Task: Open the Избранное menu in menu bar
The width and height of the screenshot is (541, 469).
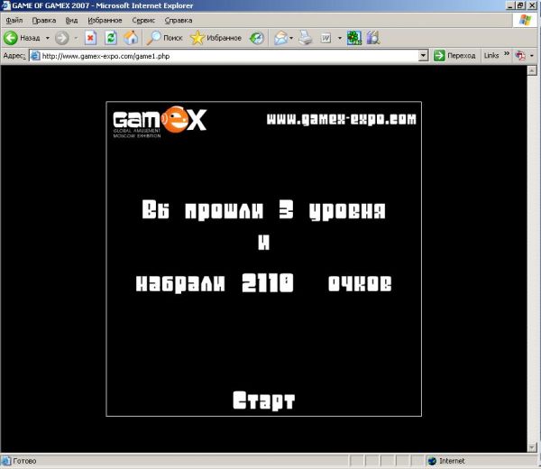Action: pos(105,20)
